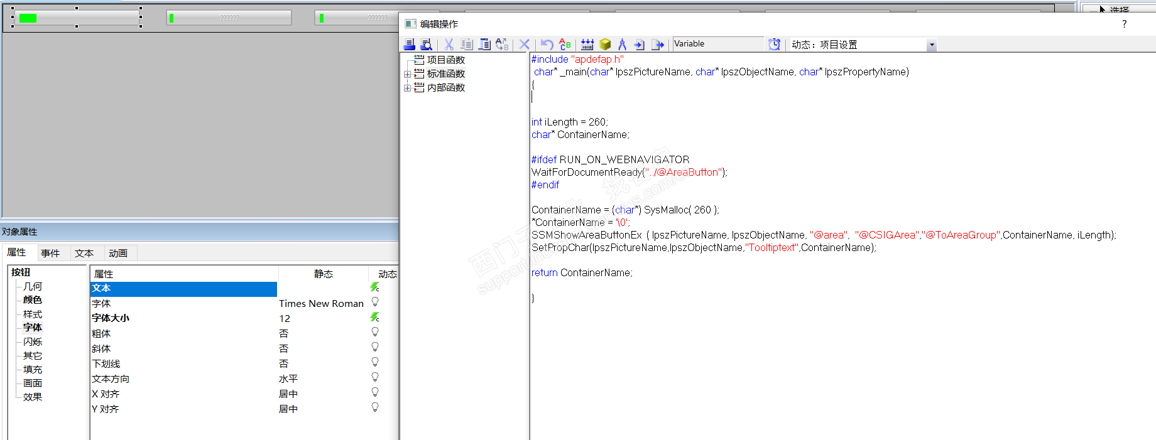Click the edit-action dialog title icon
This screenshot has width=1156, height=440.
point(410,24)
